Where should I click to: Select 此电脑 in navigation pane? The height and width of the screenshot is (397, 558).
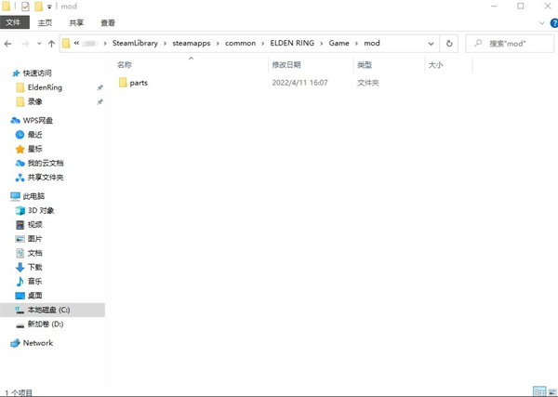click(x=33, y=196)
